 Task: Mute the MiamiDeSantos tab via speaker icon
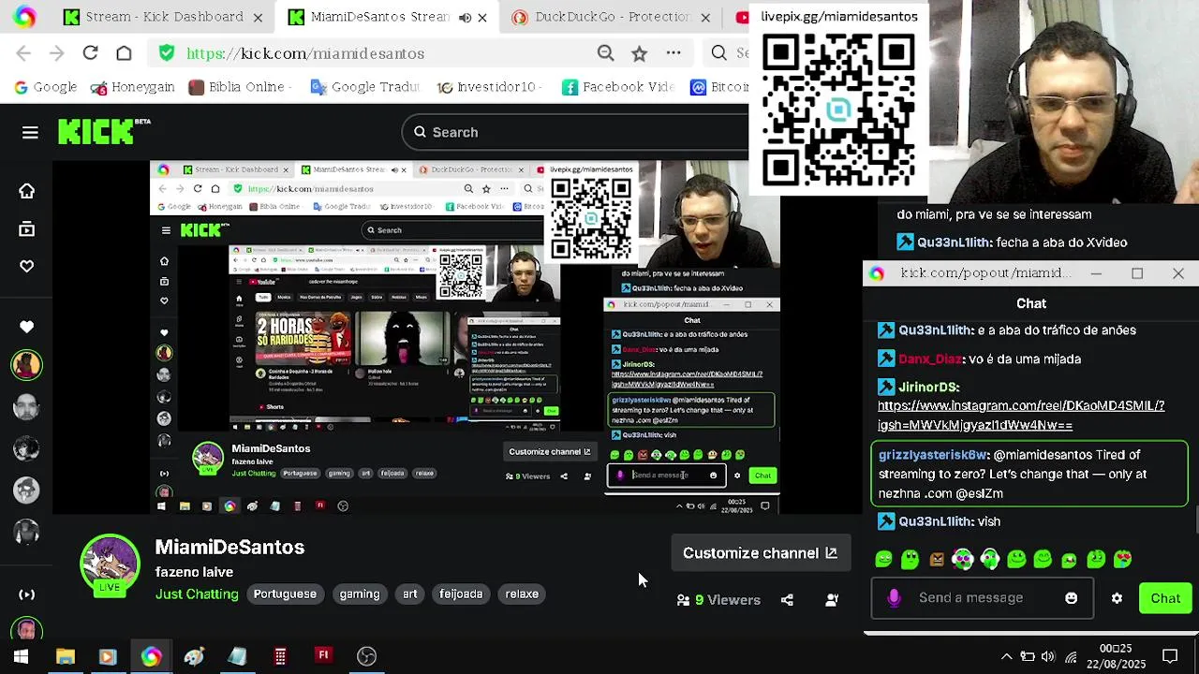(x=465, y=17)
